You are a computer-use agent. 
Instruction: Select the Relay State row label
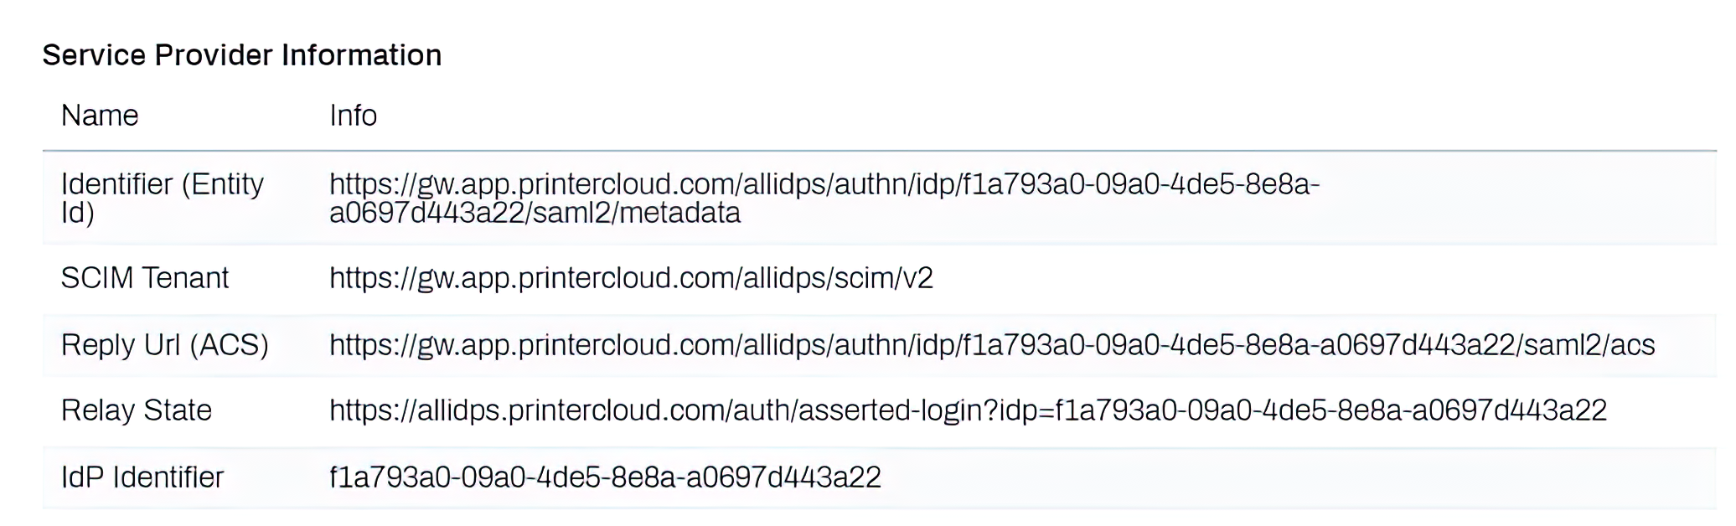point(136,410)
